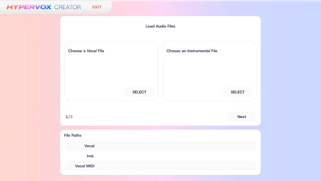This screenshot has width=321, height=181.
Task: Click the blank space beside the 1/3 counter
Action: click(x=149, y=117)
